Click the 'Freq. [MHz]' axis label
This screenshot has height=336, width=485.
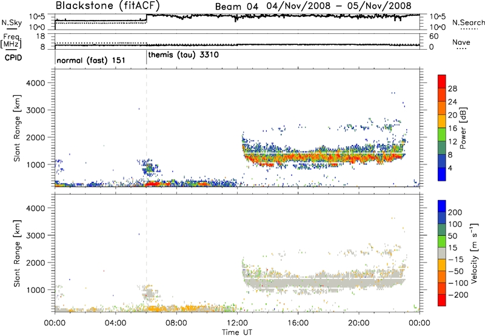tap(11, 41)
